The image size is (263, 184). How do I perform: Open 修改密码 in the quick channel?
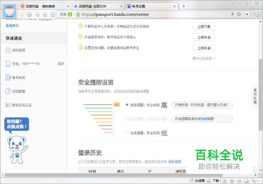point(19,50)
